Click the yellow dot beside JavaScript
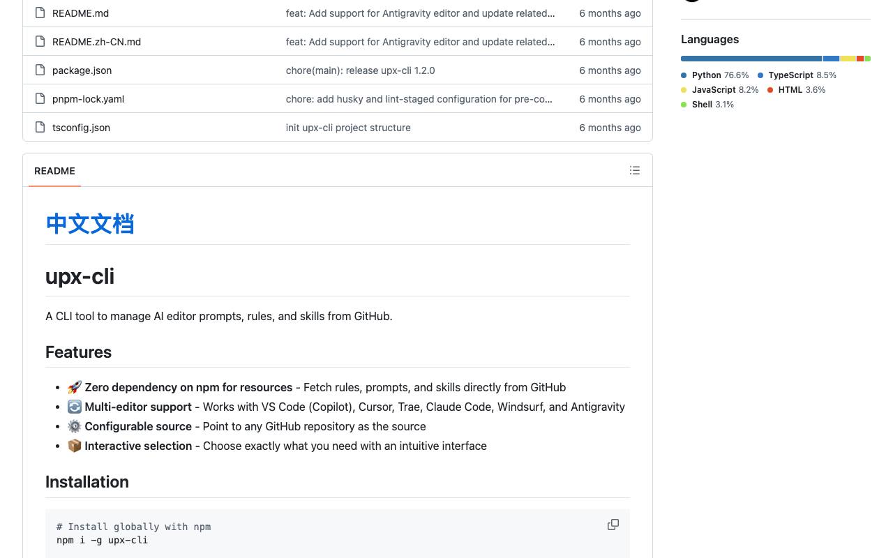Viewport: 893px width, 558px height. [x=684, y=90]
